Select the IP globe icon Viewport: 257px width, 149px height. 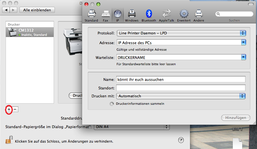pos(118,16)
